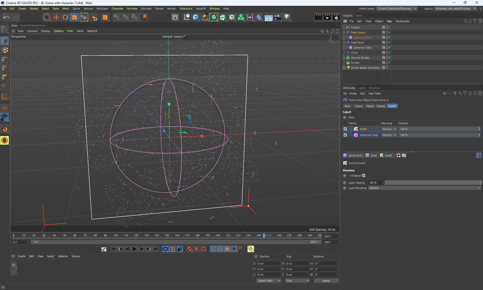This screenshot has width=483, height=290.
Task: Uncheck the Invert layer checkbox
Action: (x=345, y=129)
